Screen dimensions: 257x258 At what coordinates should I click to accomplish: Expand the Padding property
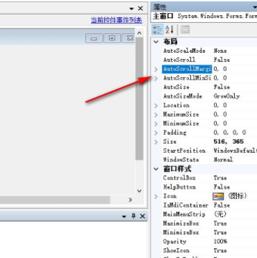(156, 132)
